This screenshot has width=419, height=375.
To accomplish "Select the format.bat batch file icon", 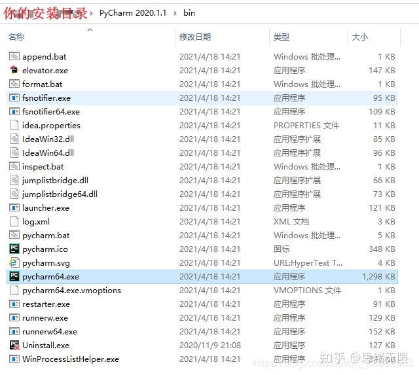I will [x=14, y=84].
